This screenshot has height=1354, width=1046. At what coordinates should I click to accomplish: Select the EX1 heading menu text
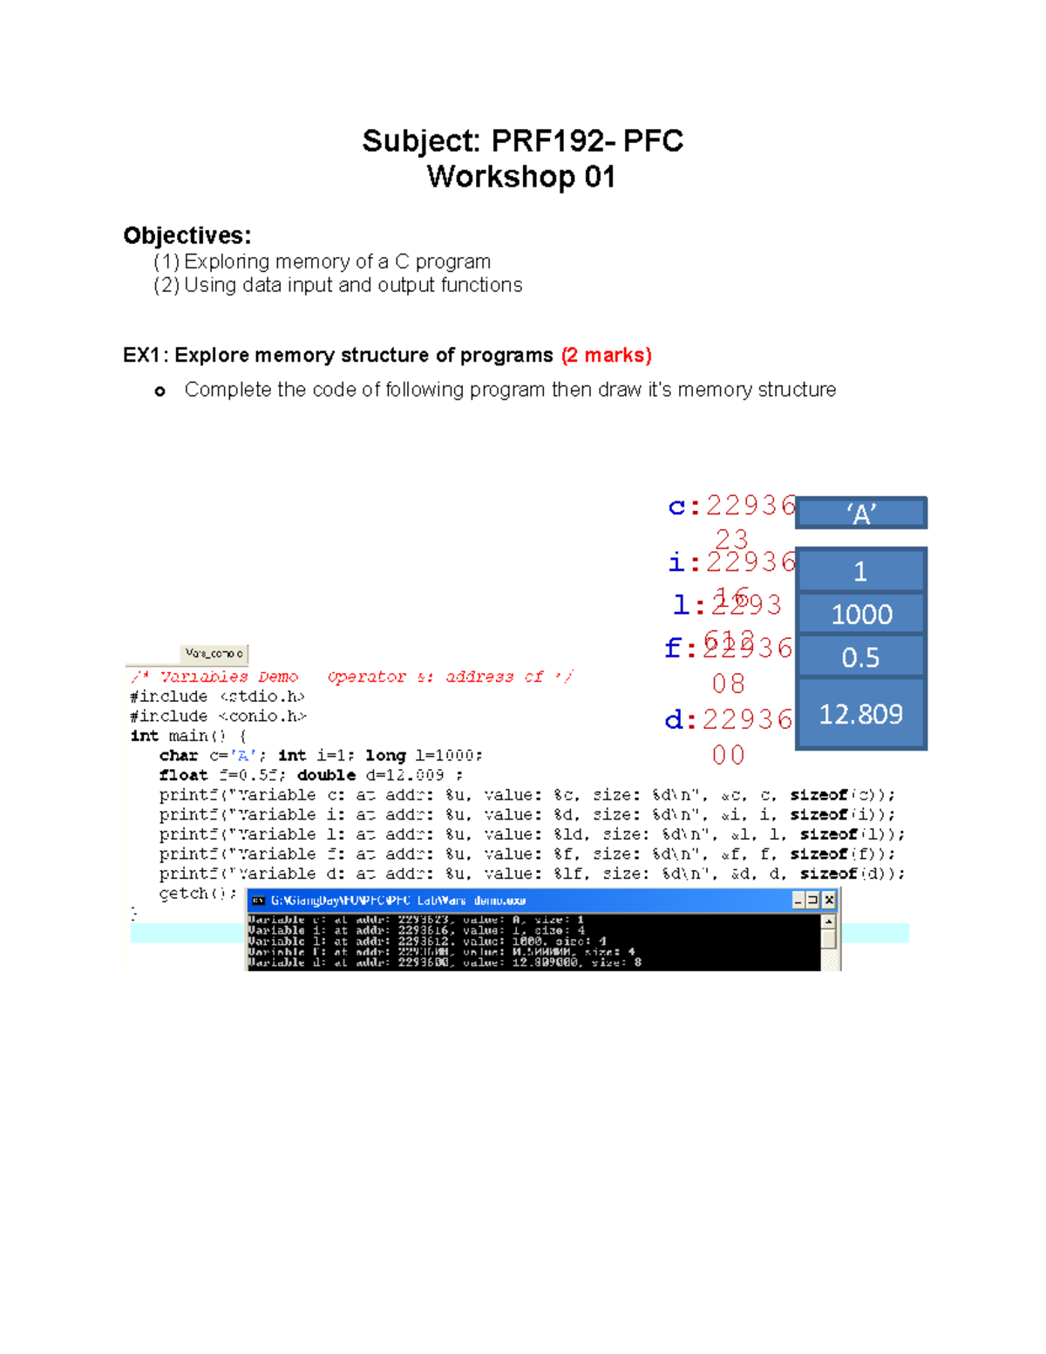coord(336,355)
